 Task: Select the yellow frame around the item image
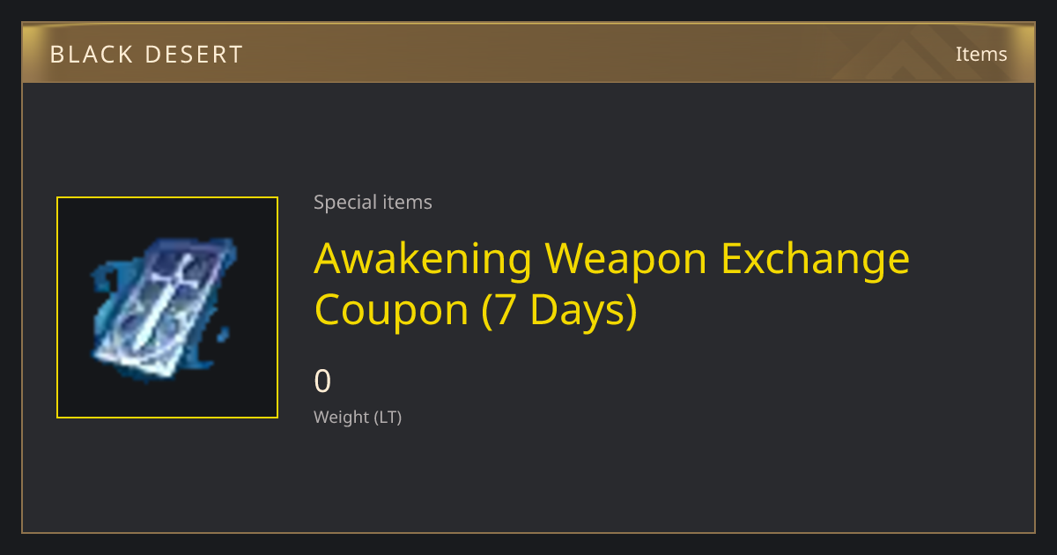coord(167,307)
